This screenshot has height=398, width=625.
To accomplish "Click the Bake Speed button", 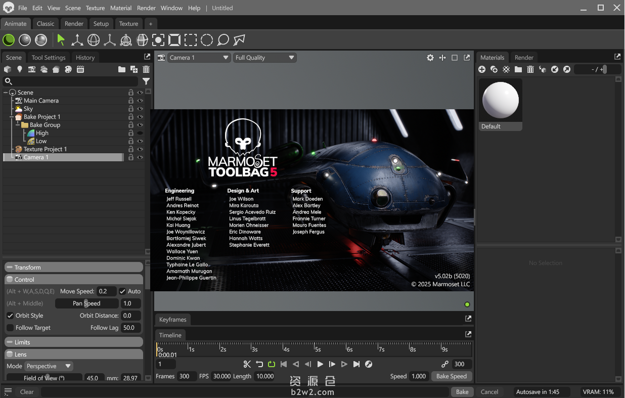I will point(451,376).
